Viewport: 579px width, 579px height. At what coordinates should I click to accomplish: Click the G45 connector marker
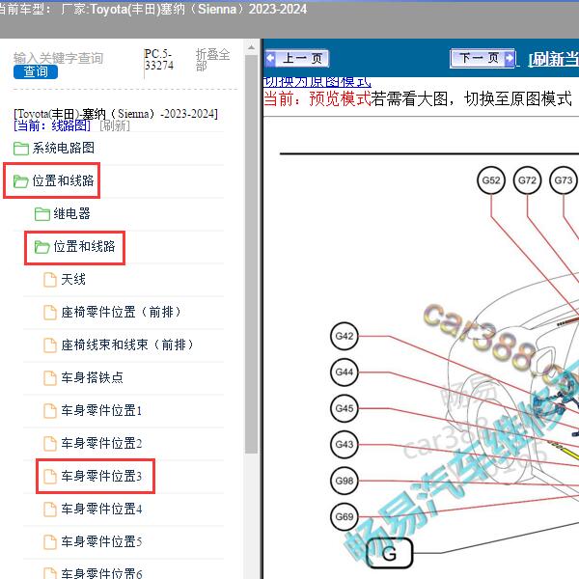coord(345,408)
